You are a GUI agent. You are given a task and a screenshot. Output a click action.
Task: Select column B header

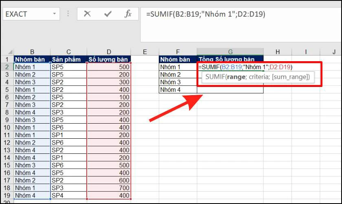[32, 52]
